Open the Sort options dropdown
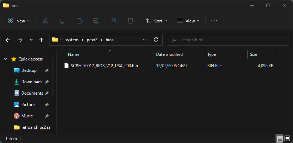This screenshot has height=143, width=293. [156, 21]
